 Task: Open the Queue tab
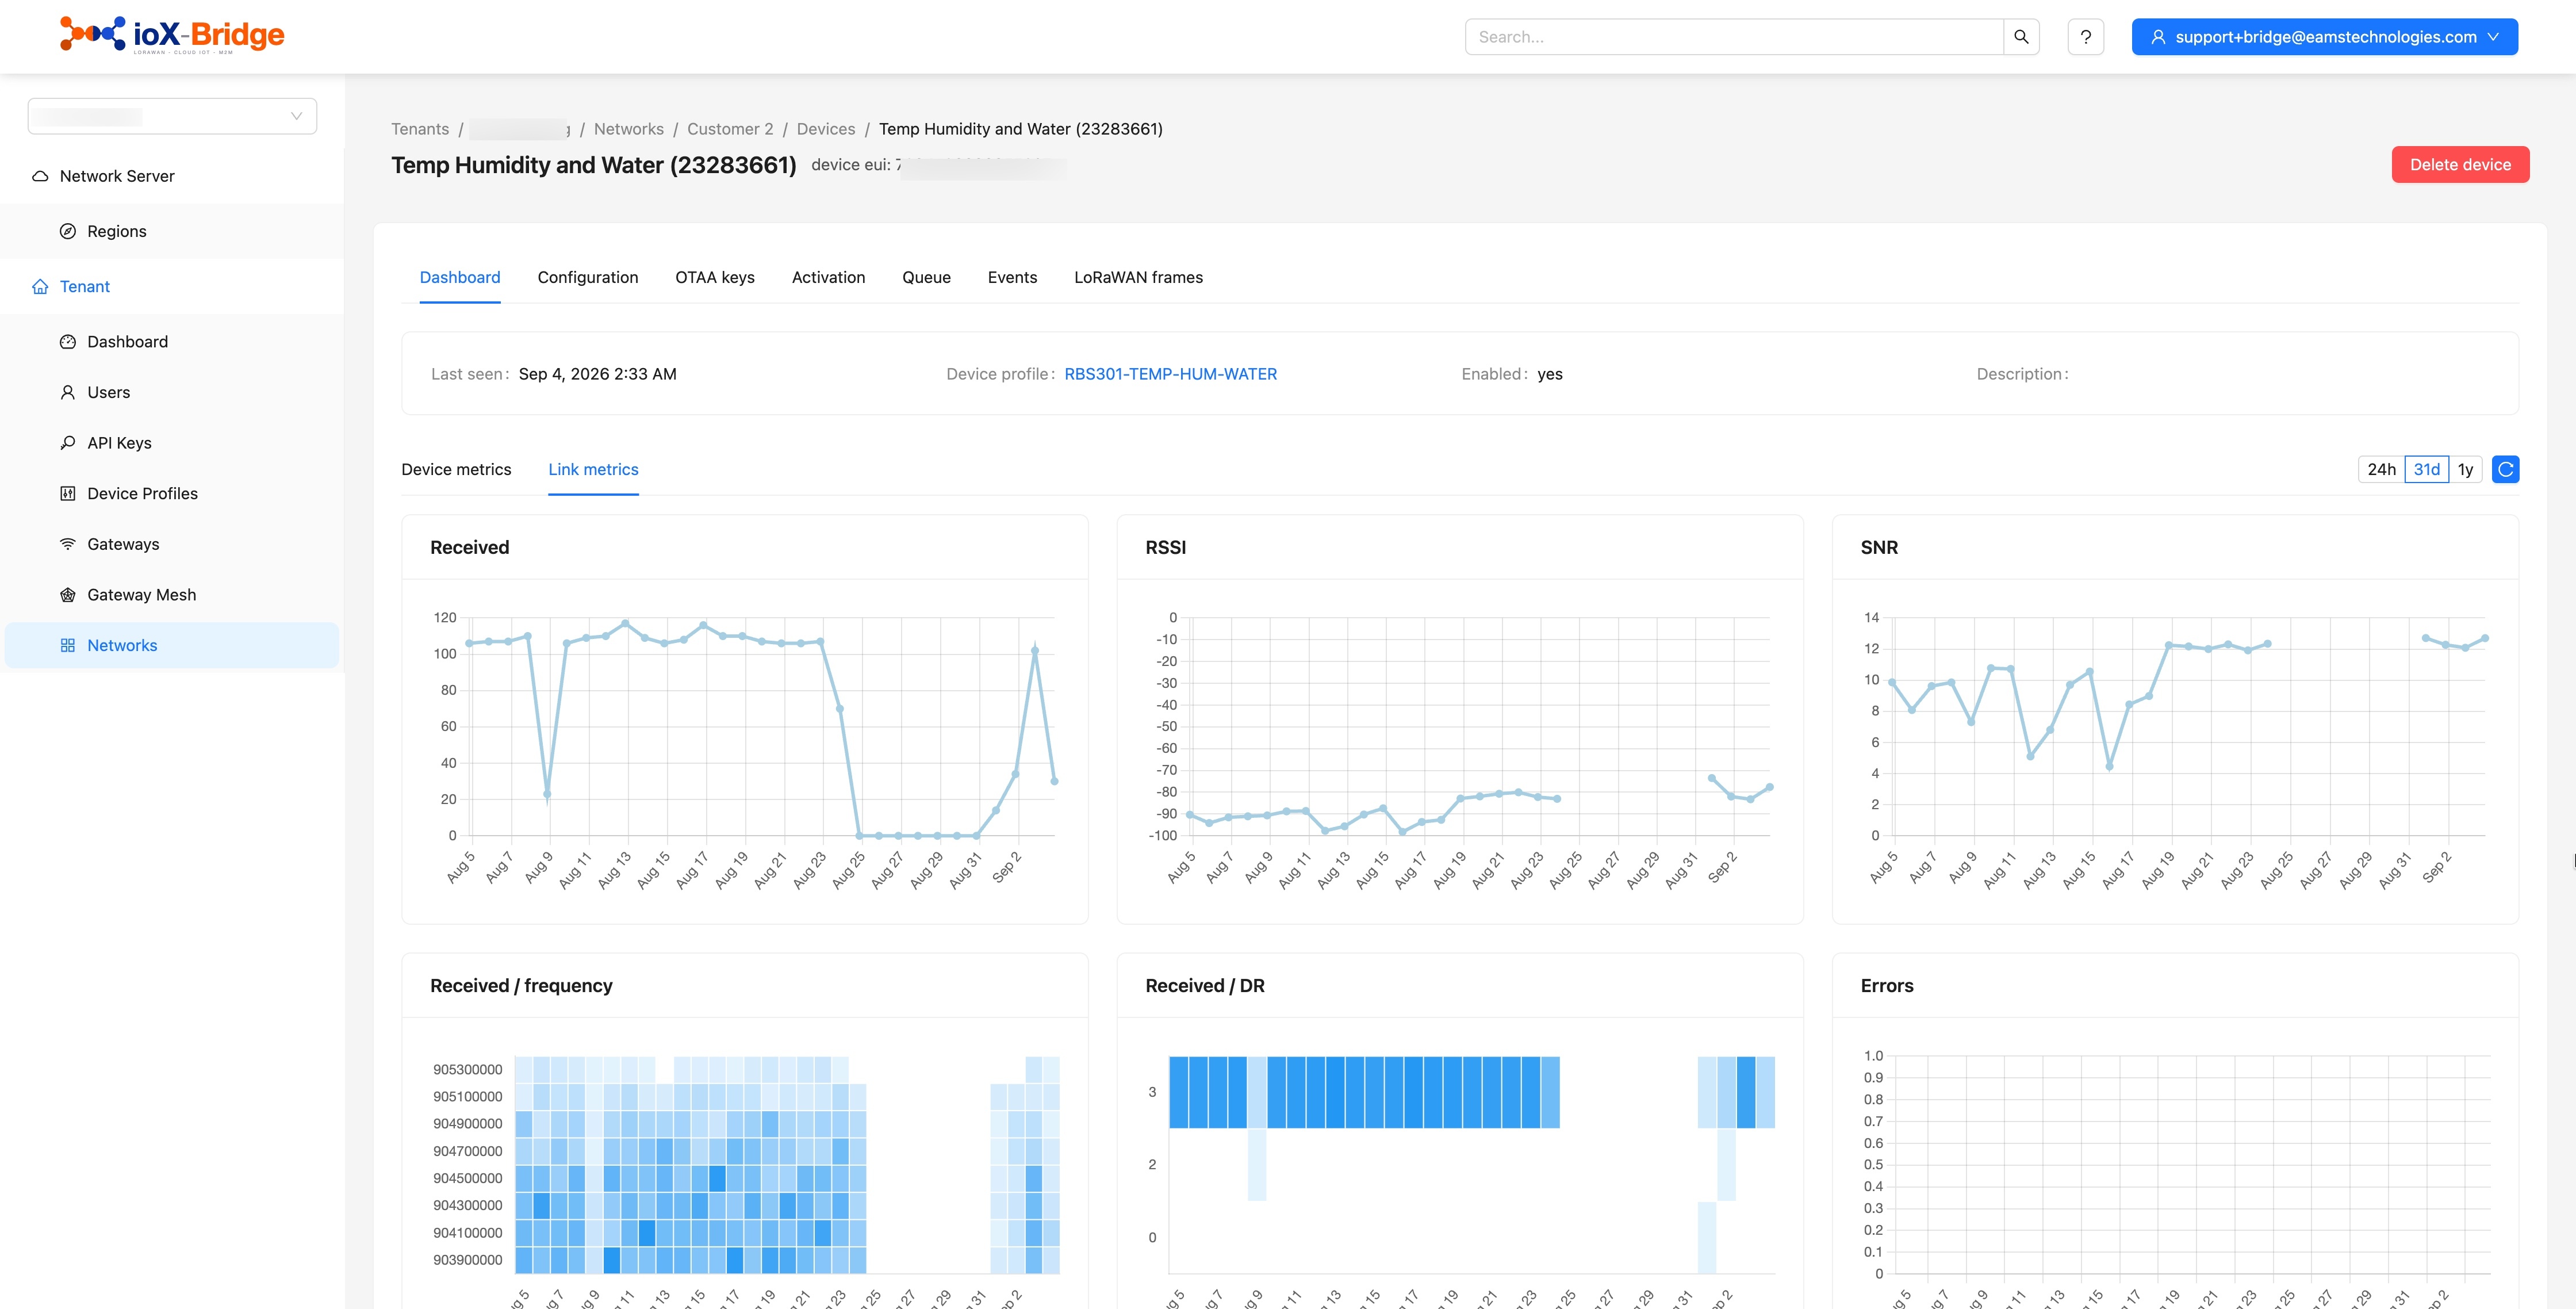pos(926,278)
